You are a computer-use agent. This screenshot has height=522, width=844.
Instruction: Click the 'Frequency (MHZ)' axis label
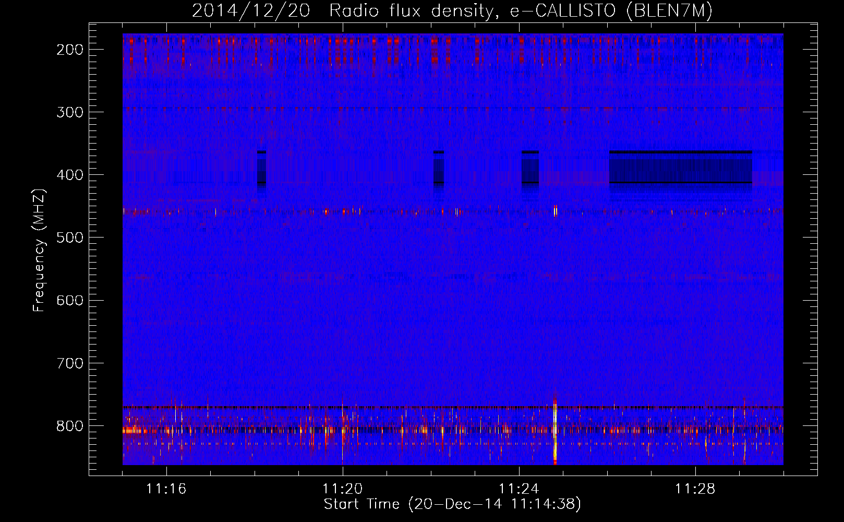click(x=39, y=251)
